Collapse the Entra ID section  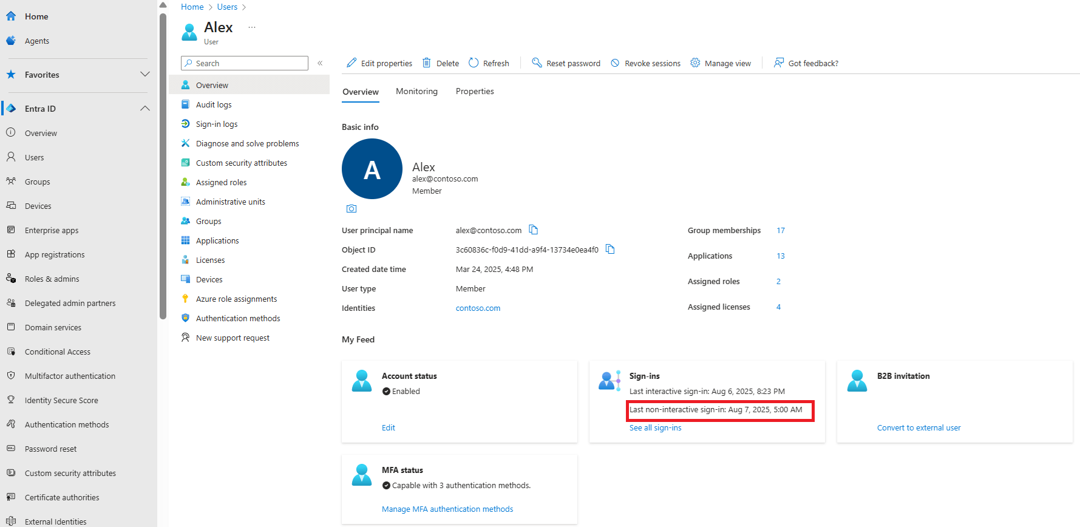click(145, 109)
